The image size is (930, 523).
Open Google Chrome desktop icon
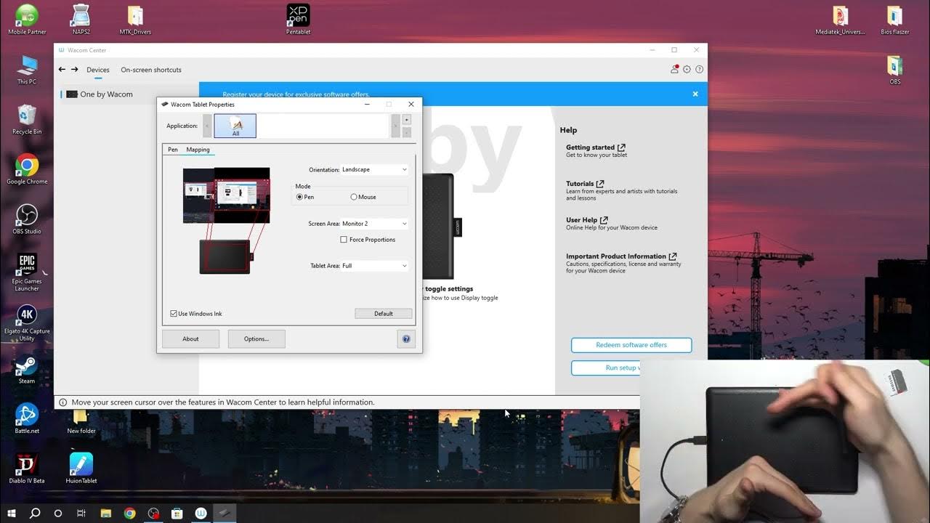(27, 169)
